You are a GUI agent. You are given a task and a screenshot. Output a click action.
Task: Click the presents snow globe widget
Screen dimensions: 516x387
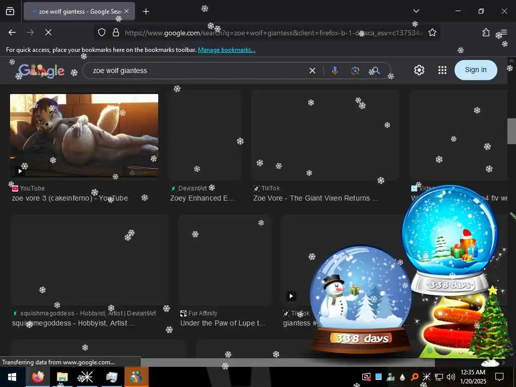pyautogui.click(x=450, y=239)
